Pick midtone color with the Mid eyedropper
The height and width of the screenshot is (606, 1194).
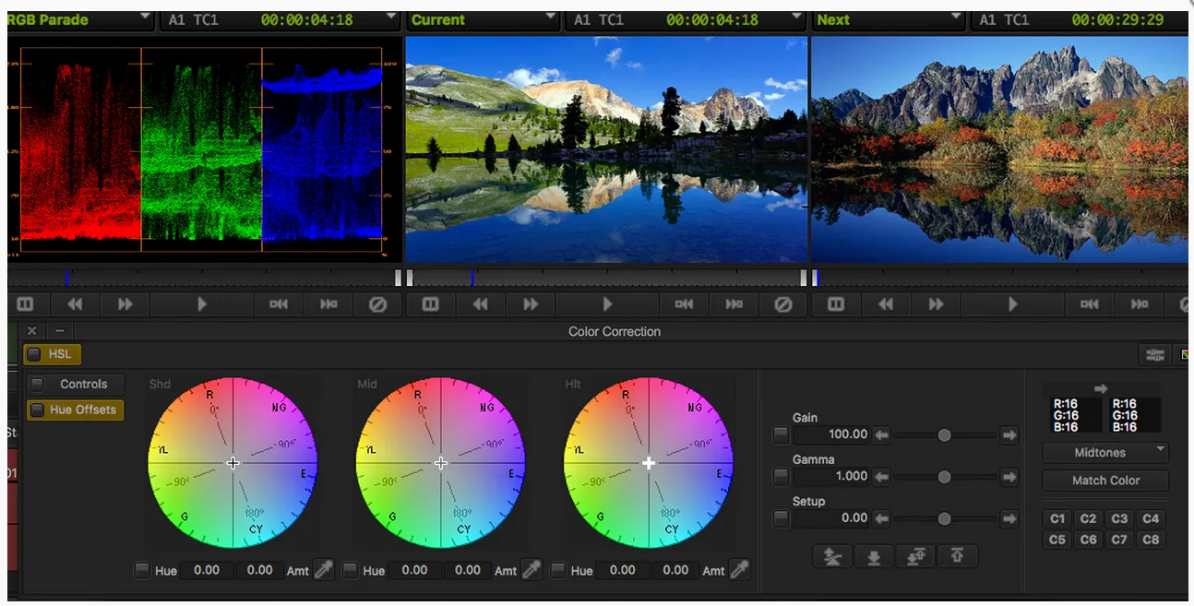531,570
